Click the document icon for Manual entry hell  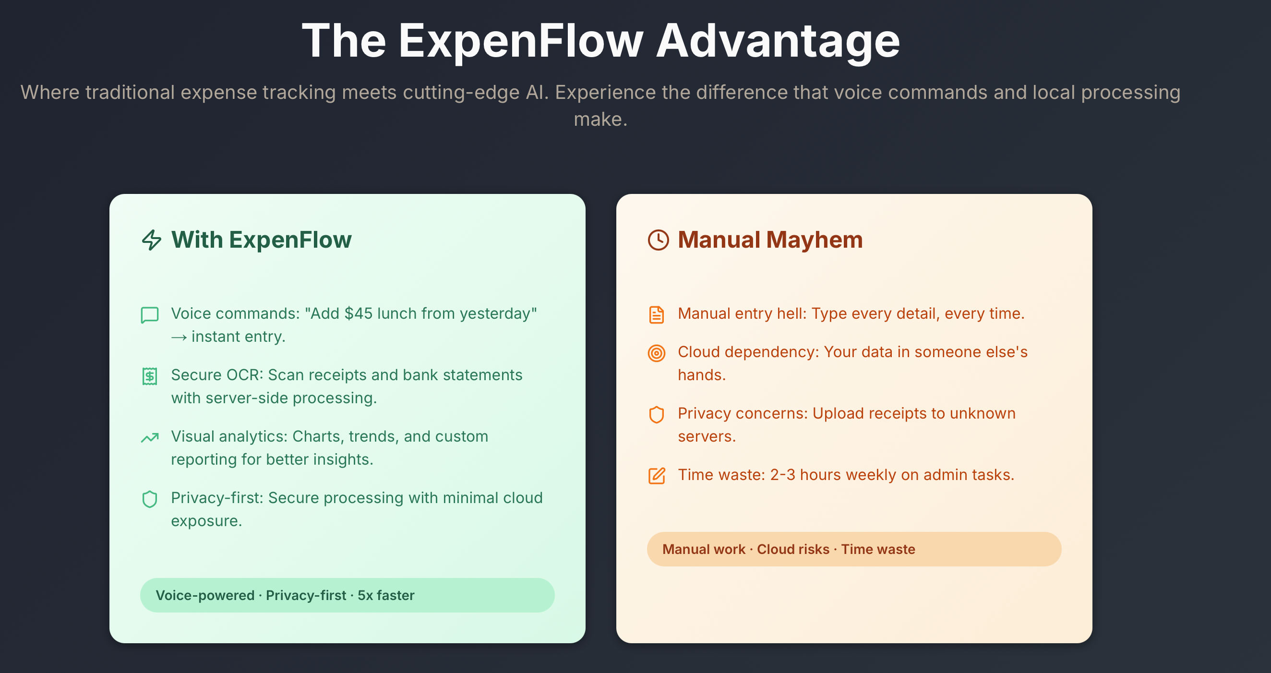click(x=656, y=315)
